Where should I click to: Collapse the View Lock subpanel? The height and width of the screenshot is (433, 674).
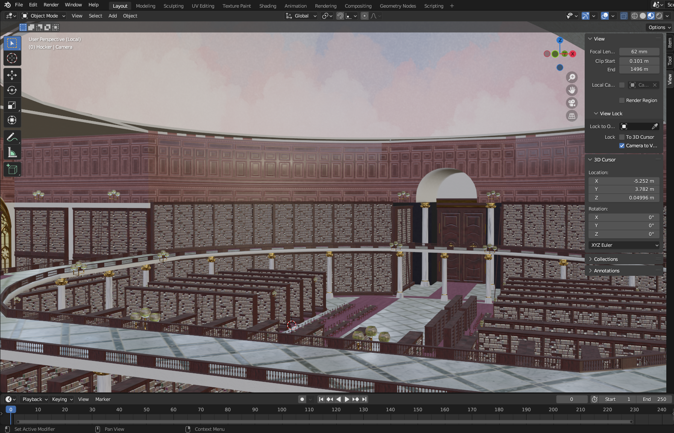point(611,114)
